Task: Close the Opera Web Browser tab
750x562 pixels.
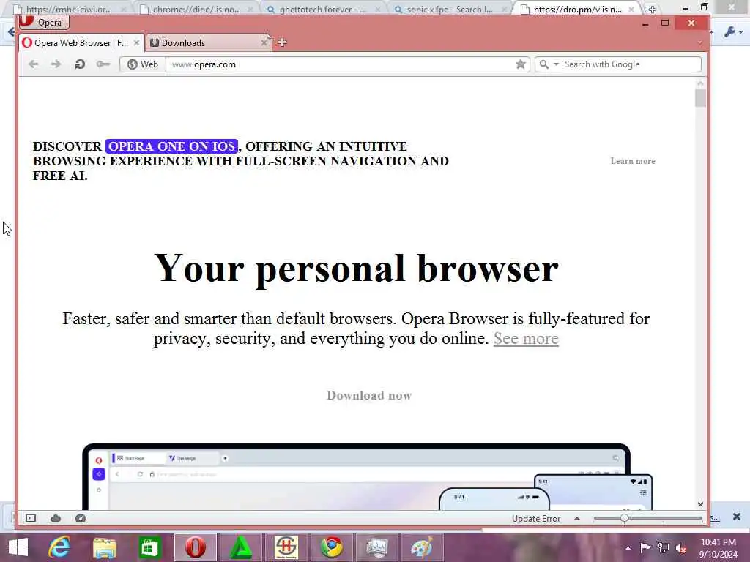Action: 136,43
